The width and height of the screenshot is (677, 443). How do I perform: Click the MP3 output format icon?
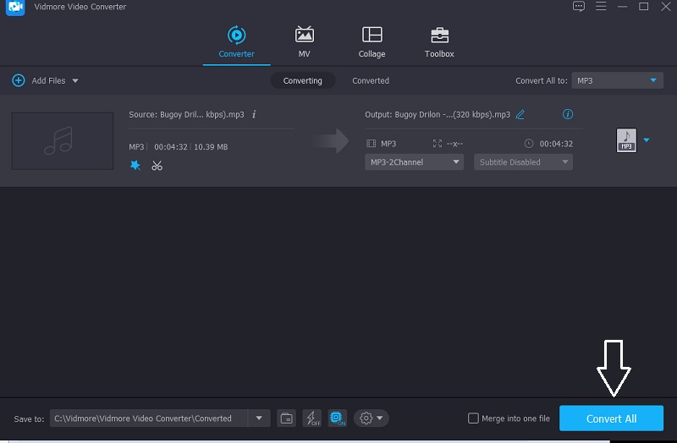coord(626,140)
